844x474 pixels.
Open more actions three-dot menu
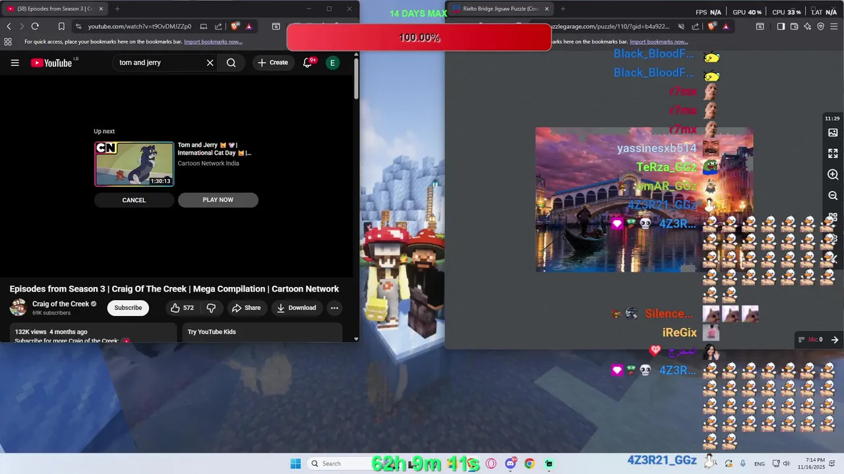[334, 307]
